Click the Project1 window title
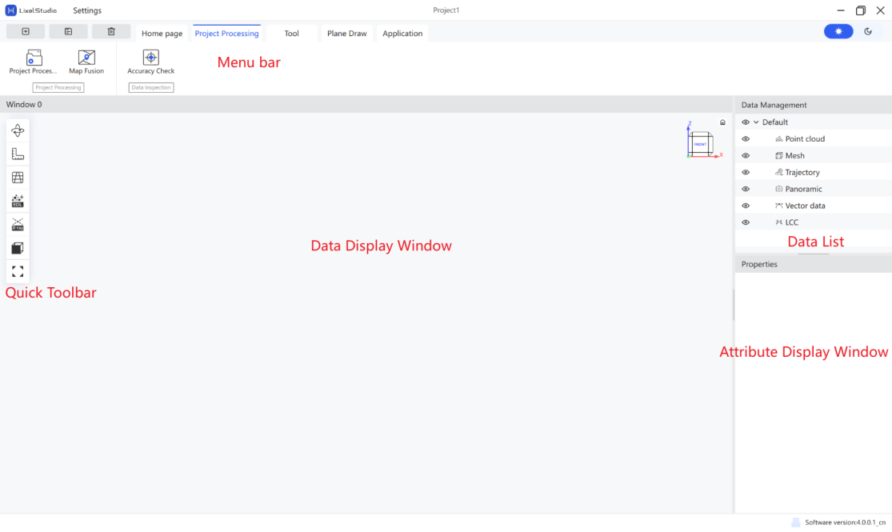The image size is (892, 532). pos(446,10)
